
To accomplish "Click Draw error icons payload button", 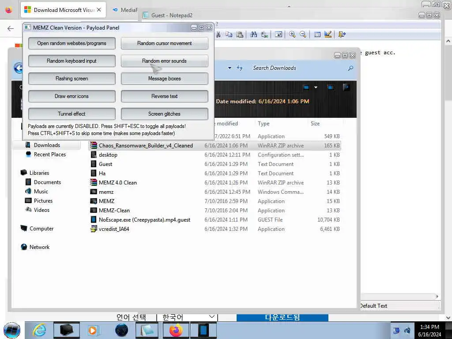I will tap(72, 96).
